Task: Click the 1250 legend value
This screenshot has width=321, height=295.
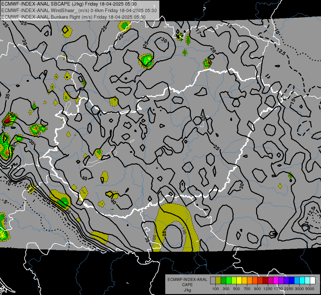Action: pos(268,289)
